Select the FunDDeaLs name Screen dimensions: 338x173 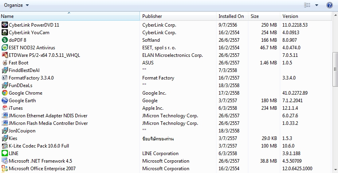(20, 86)
